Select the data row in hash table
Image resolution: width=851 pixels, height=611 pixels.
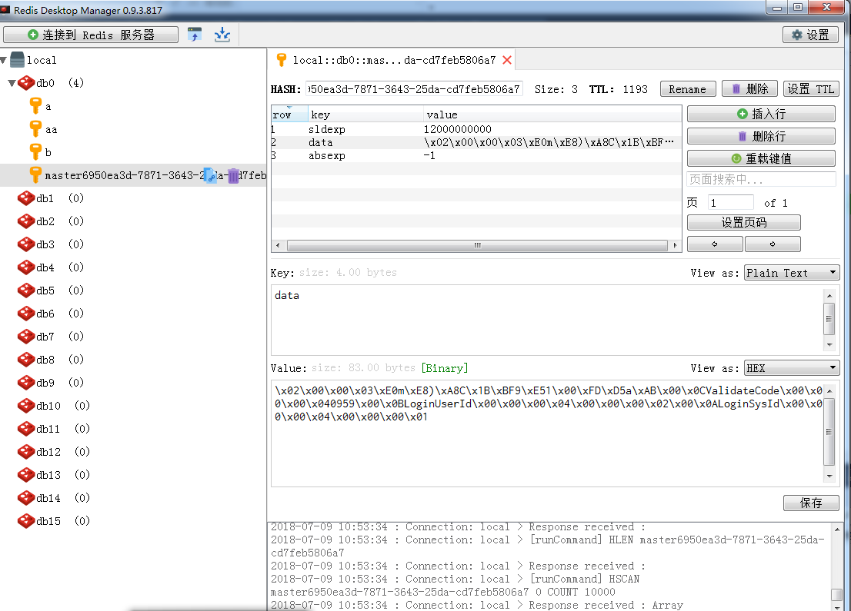pyautogui.click(x=476, y=142)
